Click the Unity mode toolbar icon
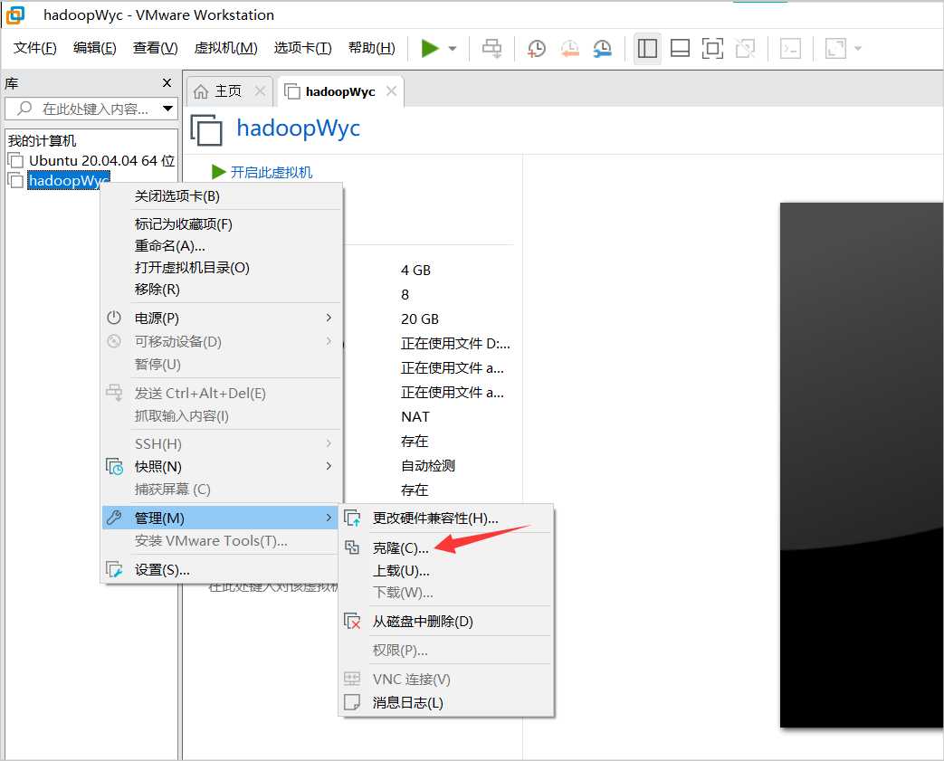Image resolution: width=944 pixels, height=761 pixels. [745, 48]
